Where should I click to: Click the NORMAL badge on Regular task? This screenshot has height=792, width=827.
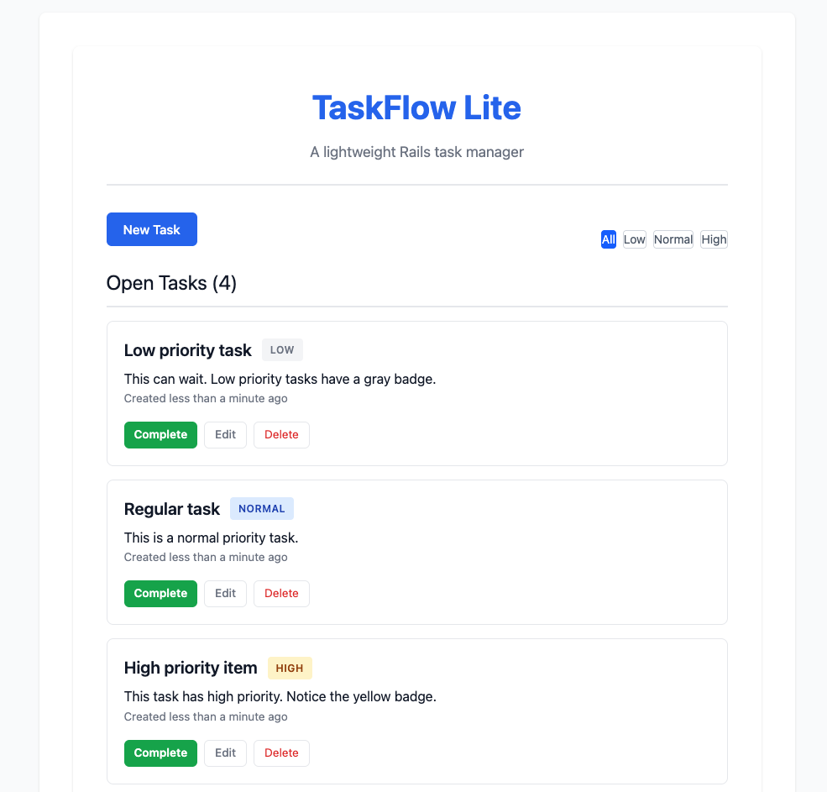pyautogui.click(x=261, y=508)
